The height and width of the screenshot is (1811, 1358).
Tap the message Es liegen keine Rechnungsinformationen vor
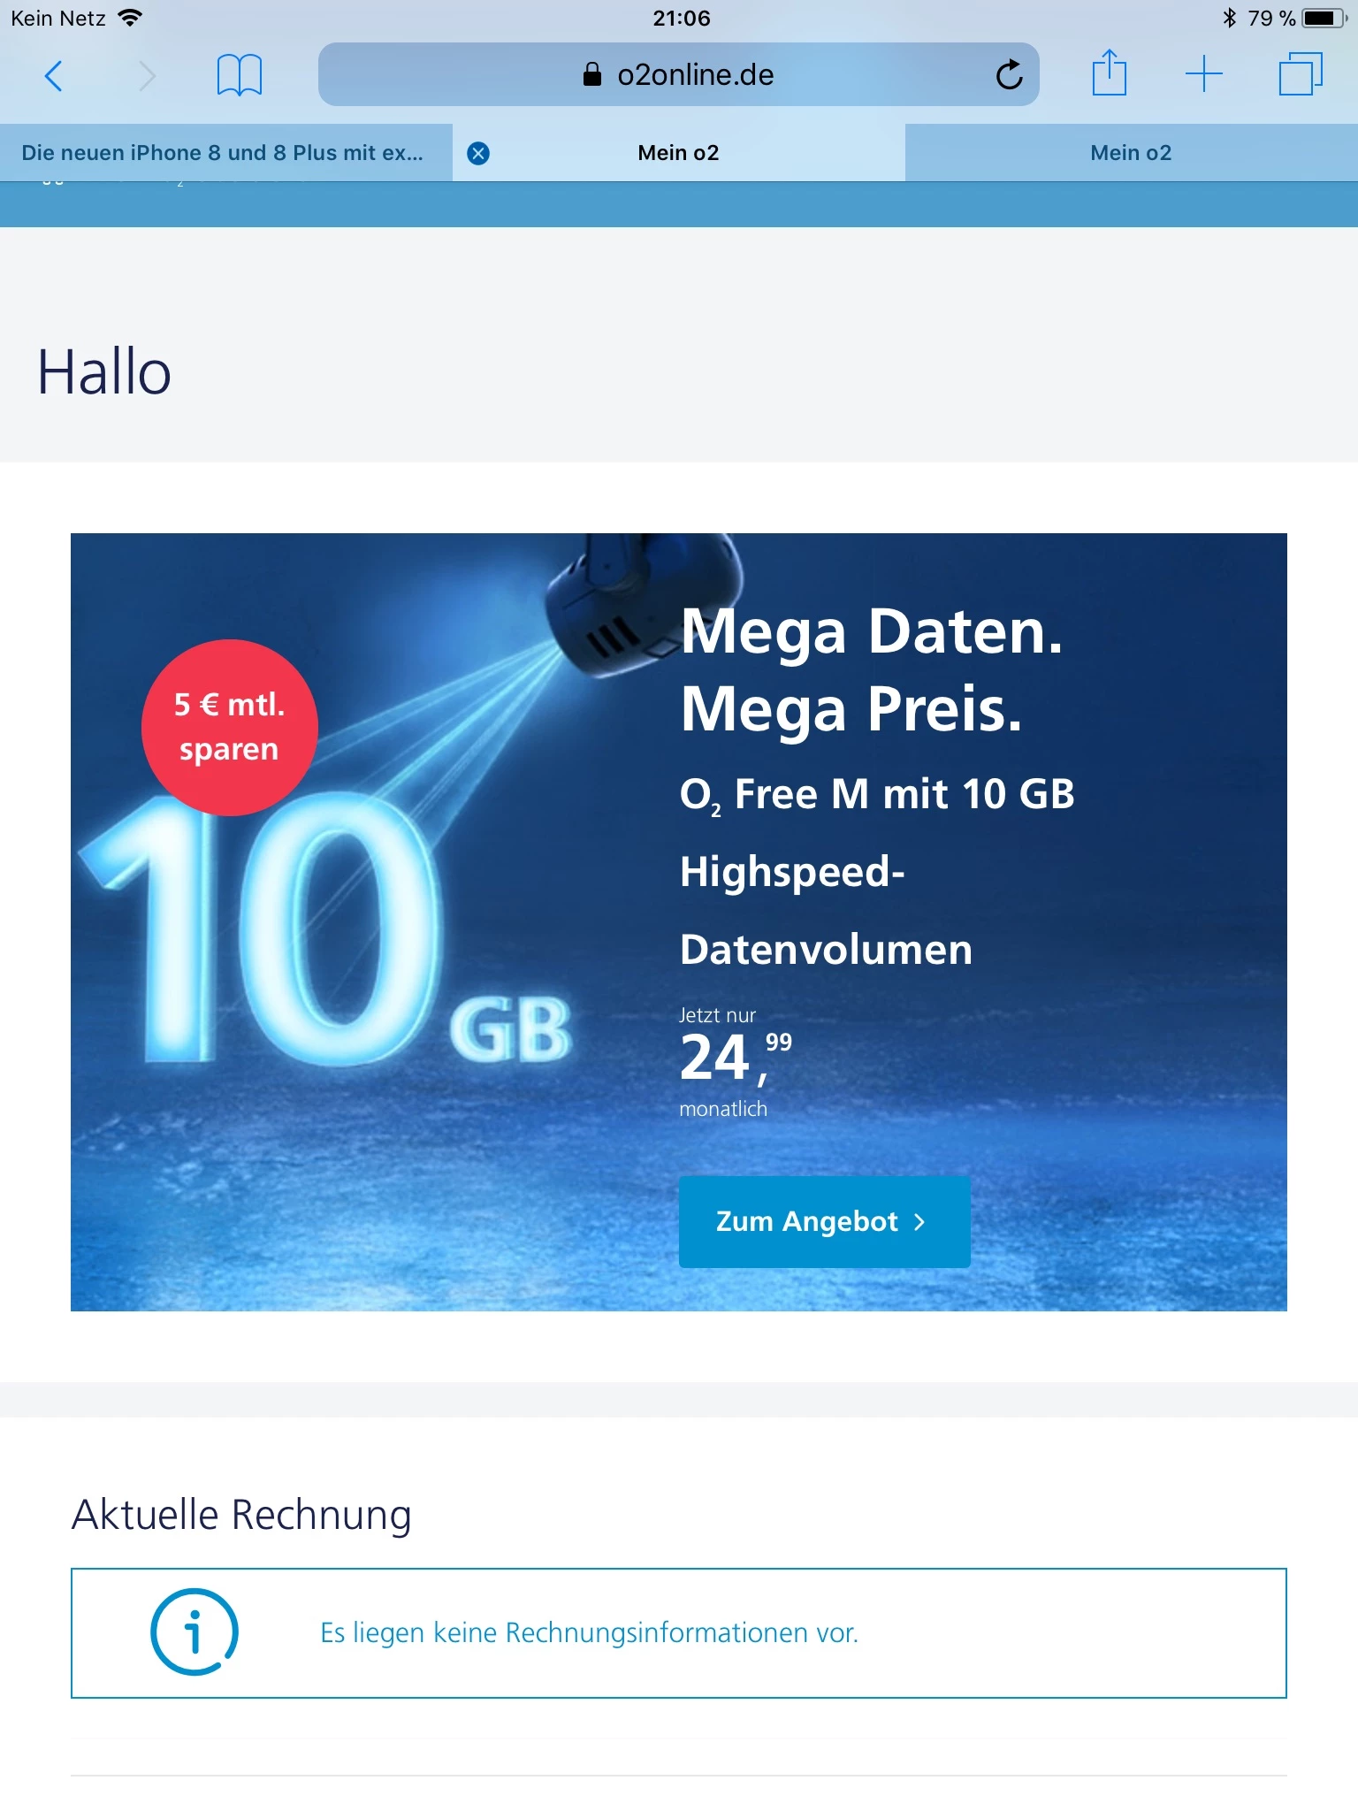(x=590, y=1632)
